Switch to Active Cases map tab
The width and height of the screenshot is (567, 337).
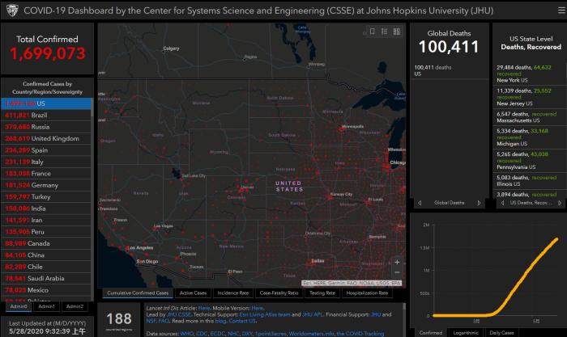point(193,293)
